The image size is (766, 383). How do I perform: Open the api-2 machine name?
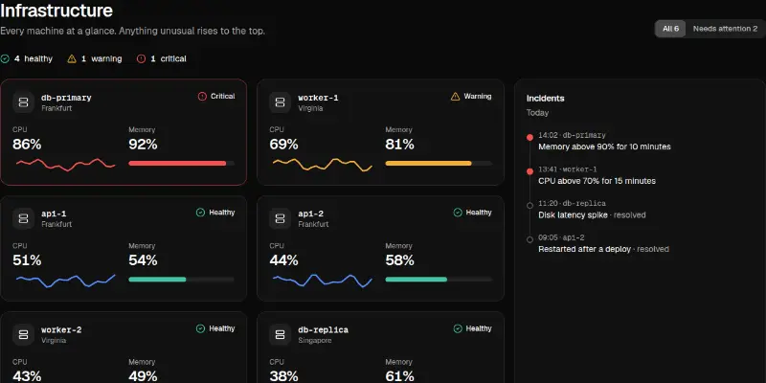(310, 214)
